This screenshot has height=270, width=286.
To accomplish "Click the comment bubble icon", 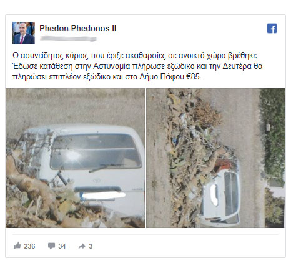I will [51, 246].
